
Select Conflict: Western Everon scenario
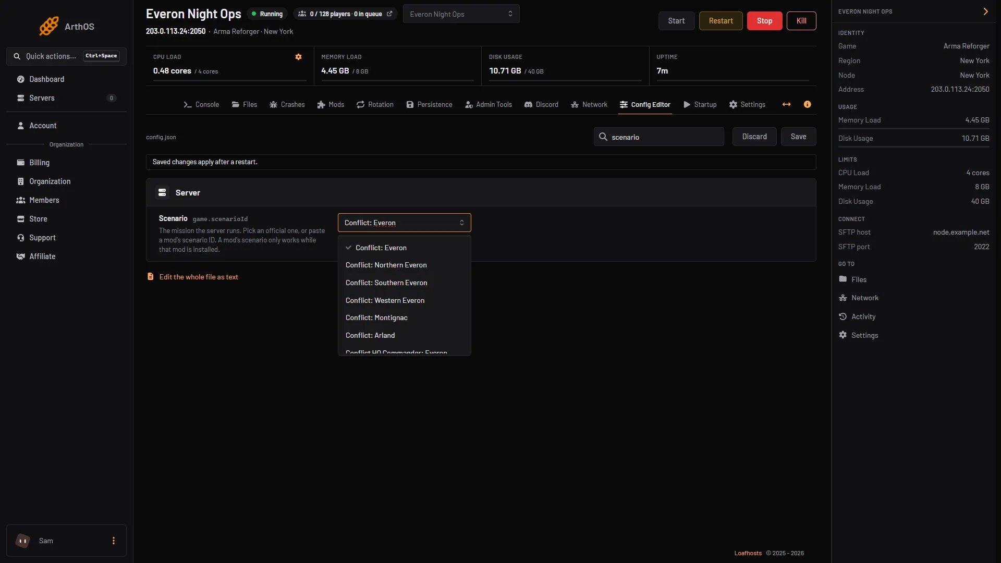click(405, 300)
